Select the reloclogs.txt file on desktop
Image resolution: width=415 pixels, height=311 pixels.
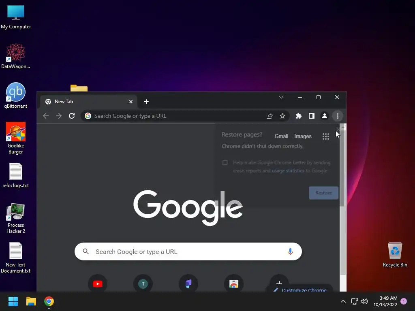(x=16, y=176)
